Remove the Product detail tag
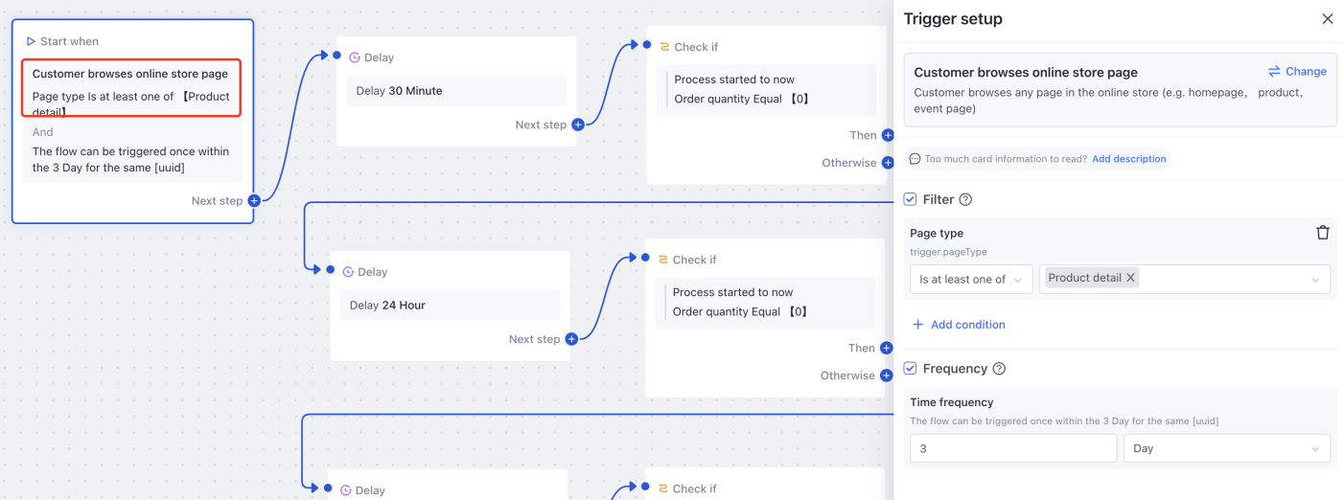This screenshot has width=1344, height=500. [x=1131, y=278]
